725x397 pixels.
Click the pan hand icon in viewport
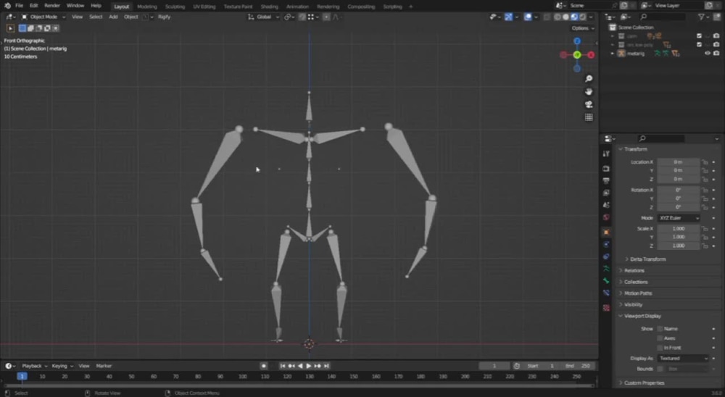(589, 91)
